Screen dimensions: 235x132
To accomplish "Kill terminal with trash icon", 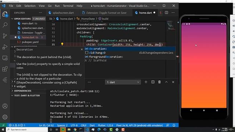I will pos(159,82).
